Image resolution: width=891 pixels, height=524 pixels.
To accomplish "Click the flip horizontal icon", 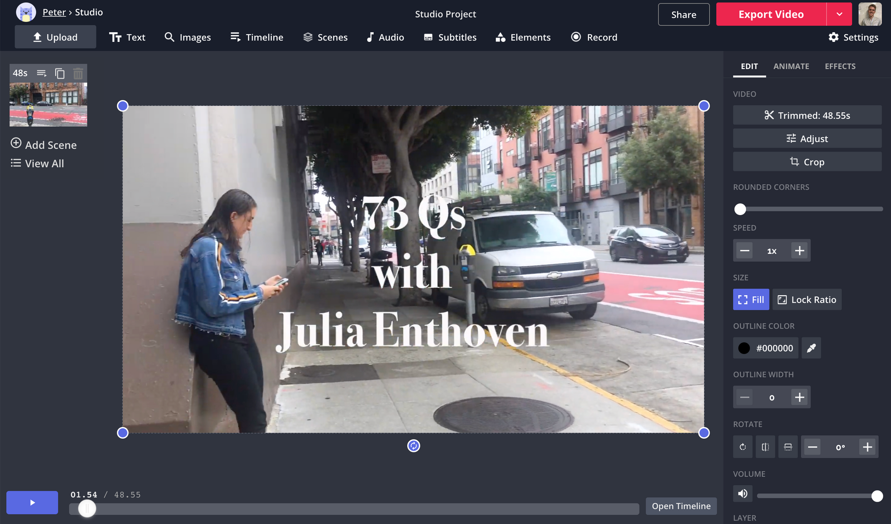I will [x=765, y=447].
